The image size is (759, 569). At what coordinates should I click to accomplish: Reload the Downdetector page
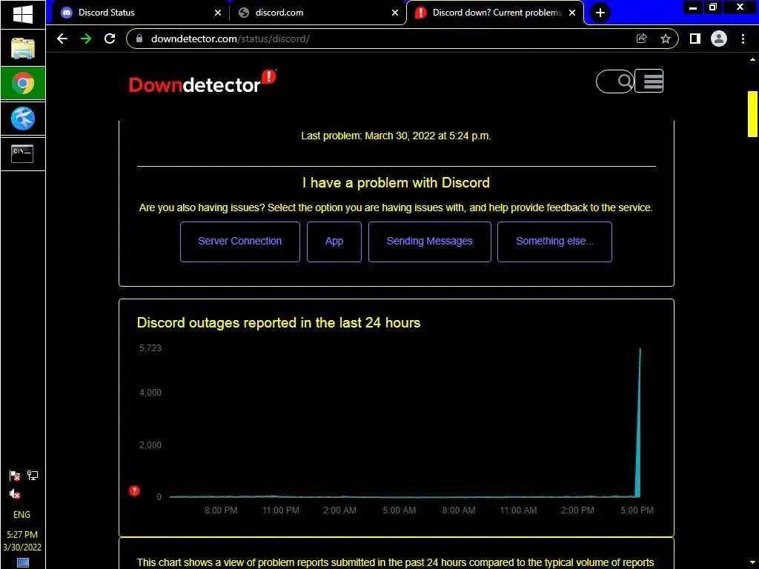[110, 39]
